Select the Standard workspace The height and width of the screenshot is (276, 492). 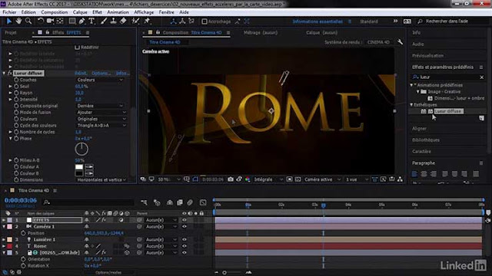tap(369, 21)
